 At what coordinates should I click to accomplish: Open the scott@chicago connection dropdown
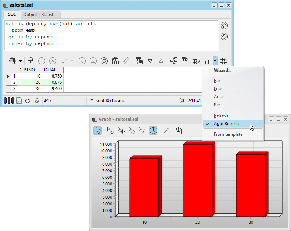coord(92,100)
